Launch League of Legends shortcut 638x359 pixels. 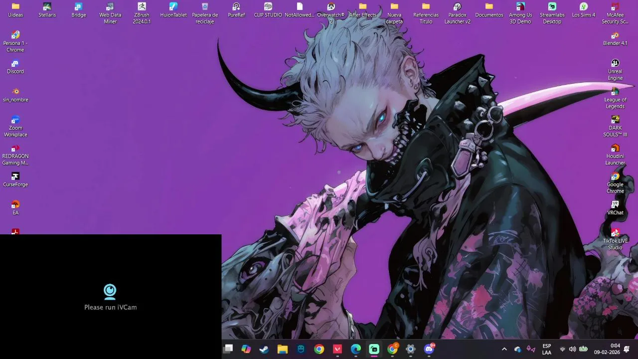(x=615, y=98)
